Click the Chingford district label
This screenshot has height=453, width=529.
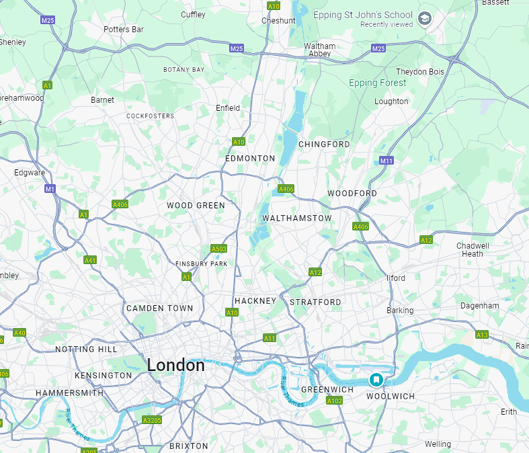[324, 145]
